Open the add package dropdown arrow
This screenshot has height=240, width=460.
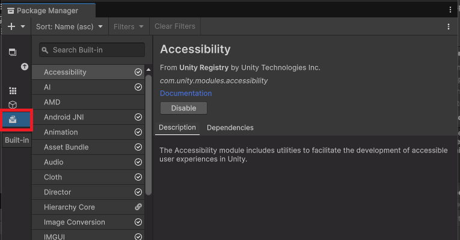[23, 26]
